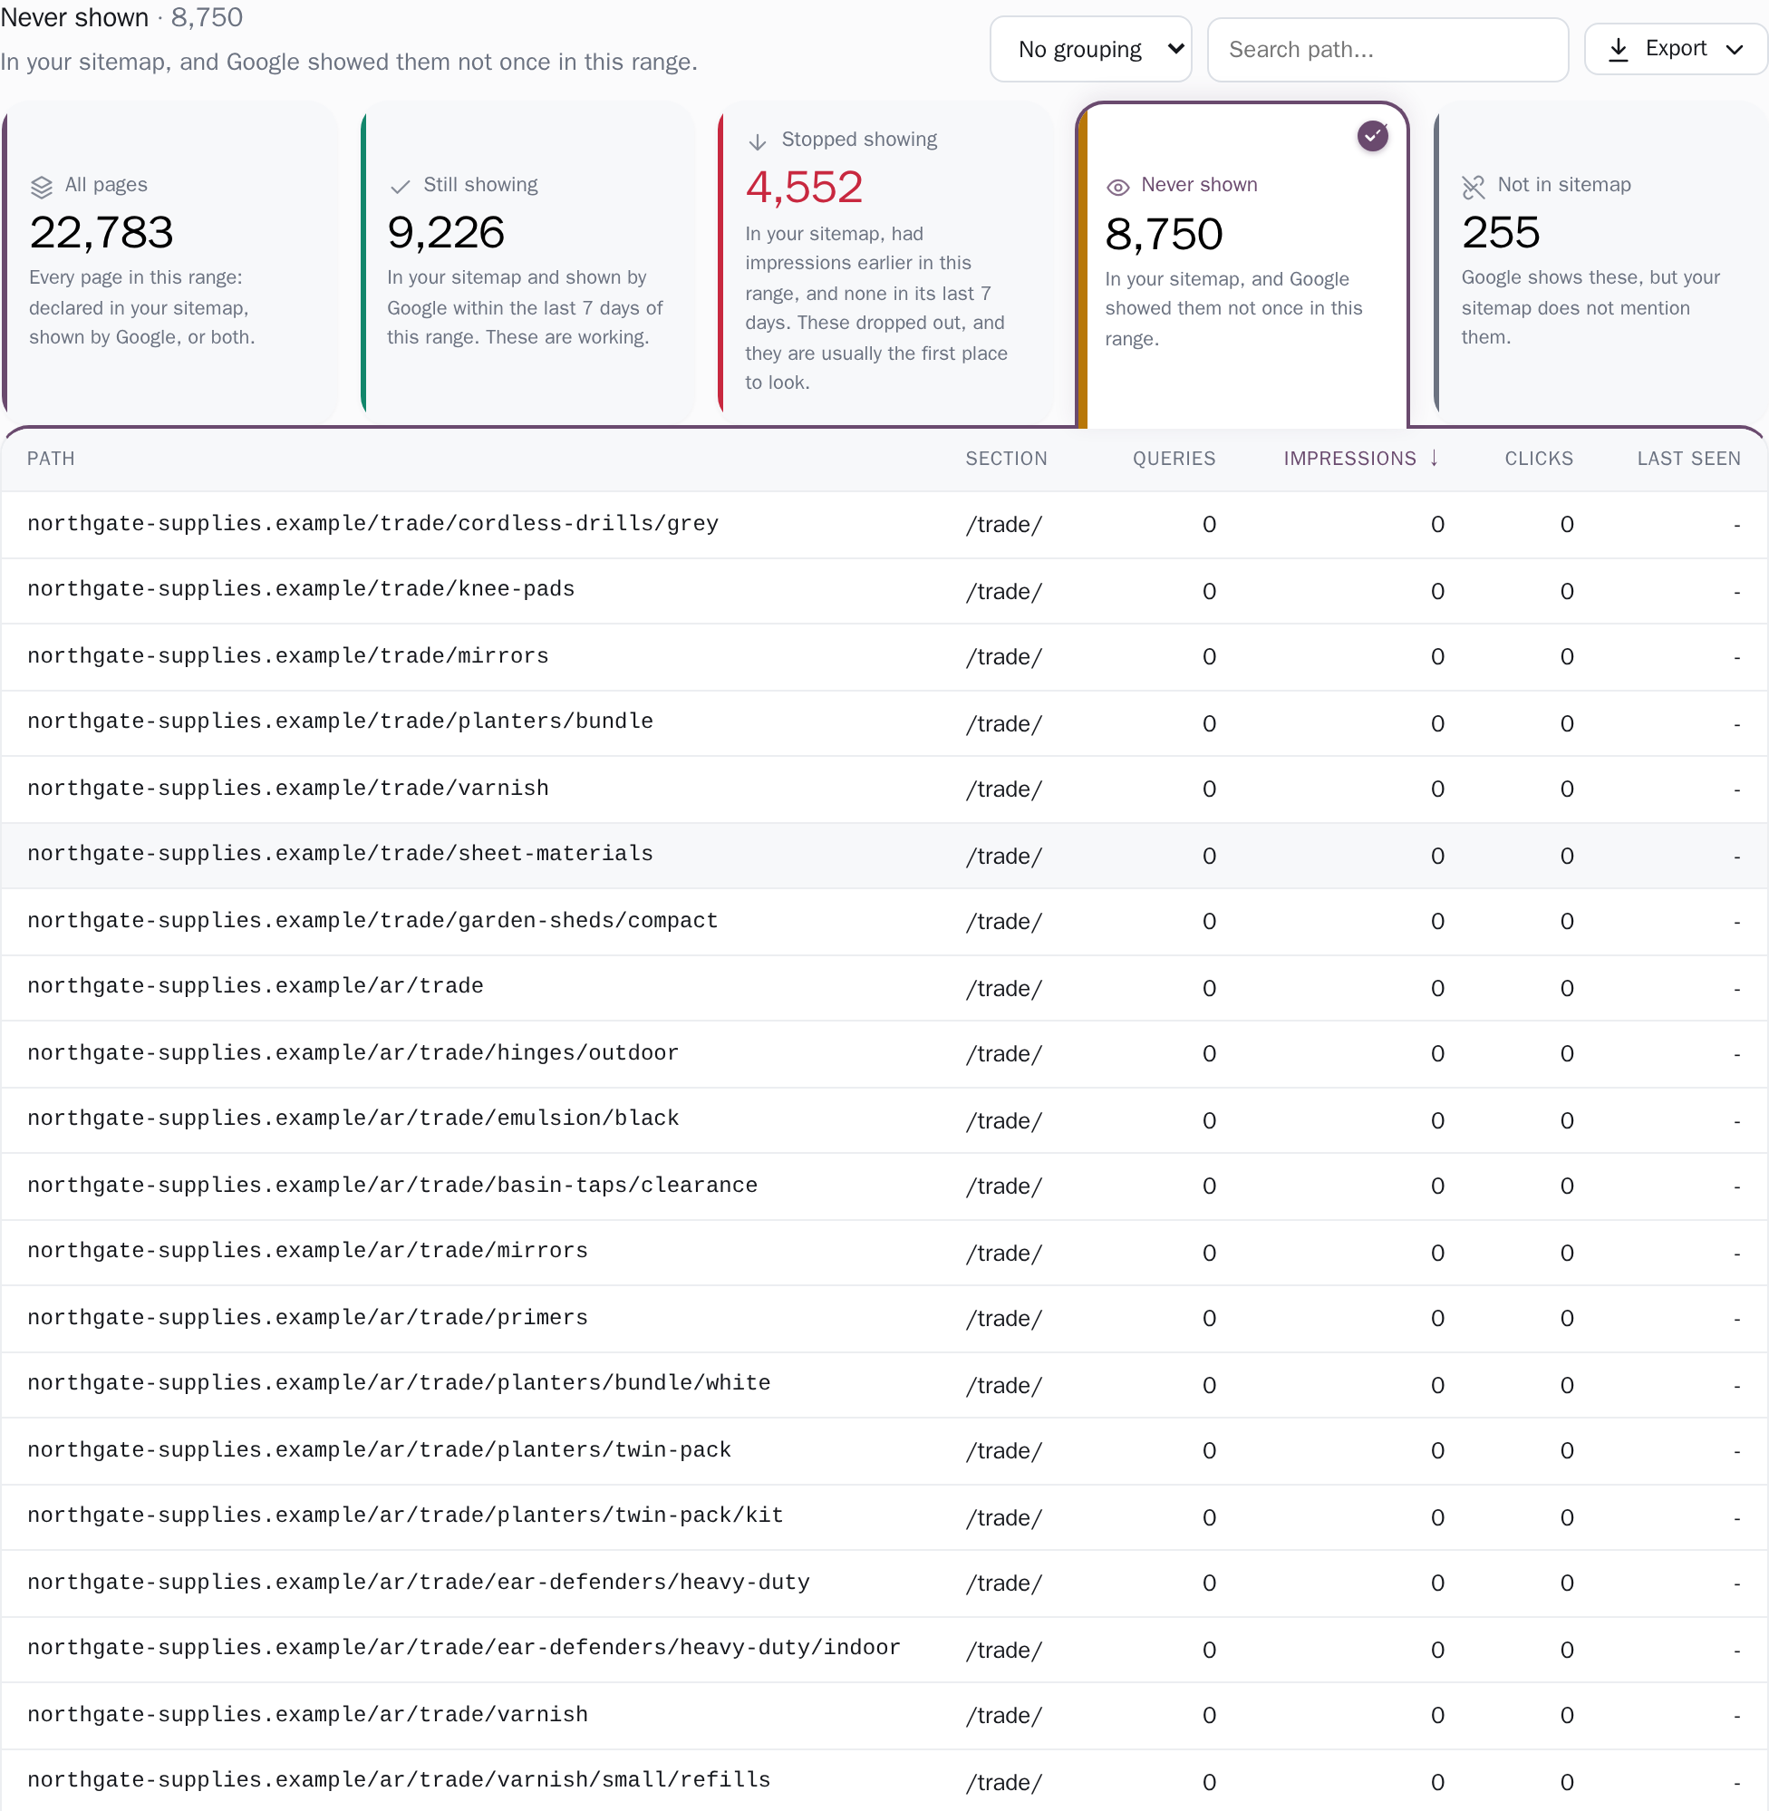Select the ar/trade/basin-taps/clearance path

(x=392, y=1186)
